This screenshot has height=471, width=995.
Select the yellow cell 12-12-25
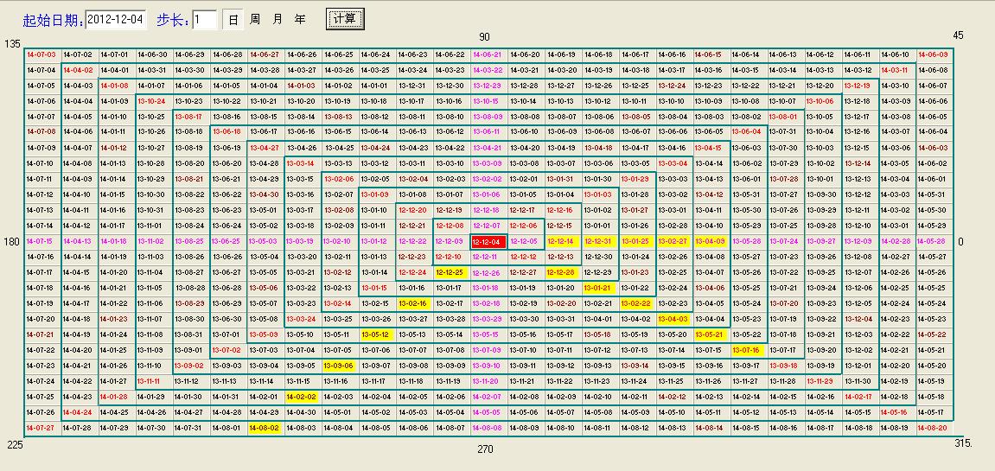point(450,272)
